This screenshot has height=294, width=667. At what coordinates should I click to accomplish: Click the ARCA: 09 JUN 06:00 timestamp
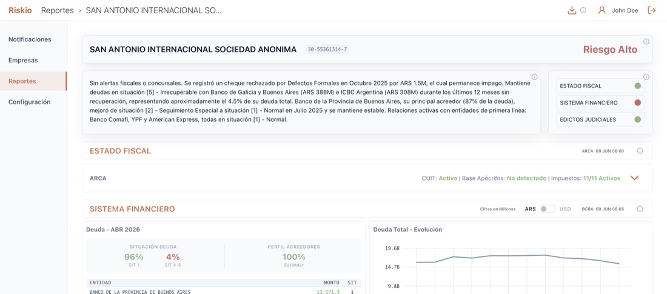tap(603, 151)
